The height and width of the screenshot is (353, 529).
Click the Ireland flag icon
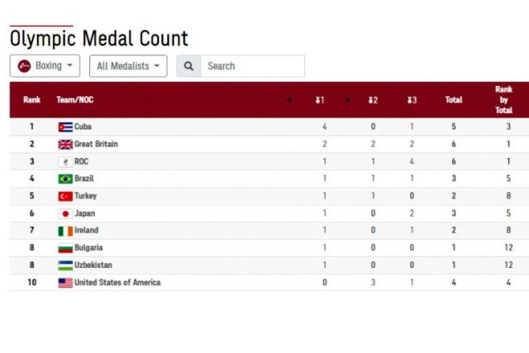65,231
